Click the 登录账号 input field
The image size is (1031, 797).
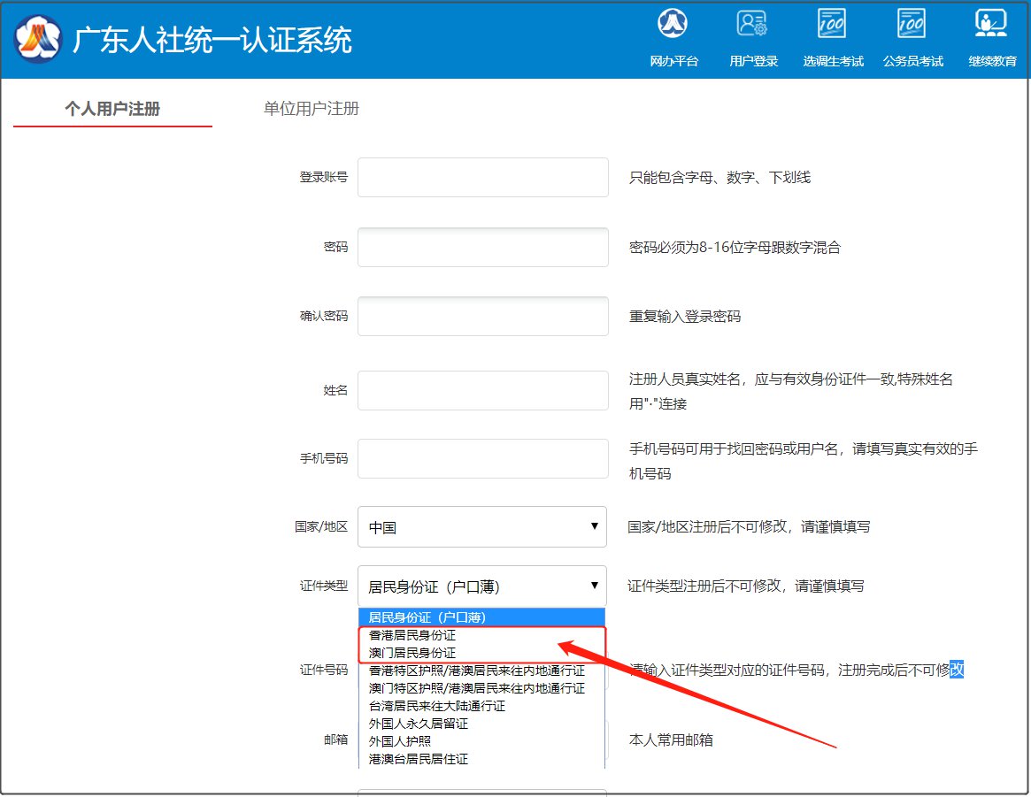pyautogui.click(x=482, y=178)
